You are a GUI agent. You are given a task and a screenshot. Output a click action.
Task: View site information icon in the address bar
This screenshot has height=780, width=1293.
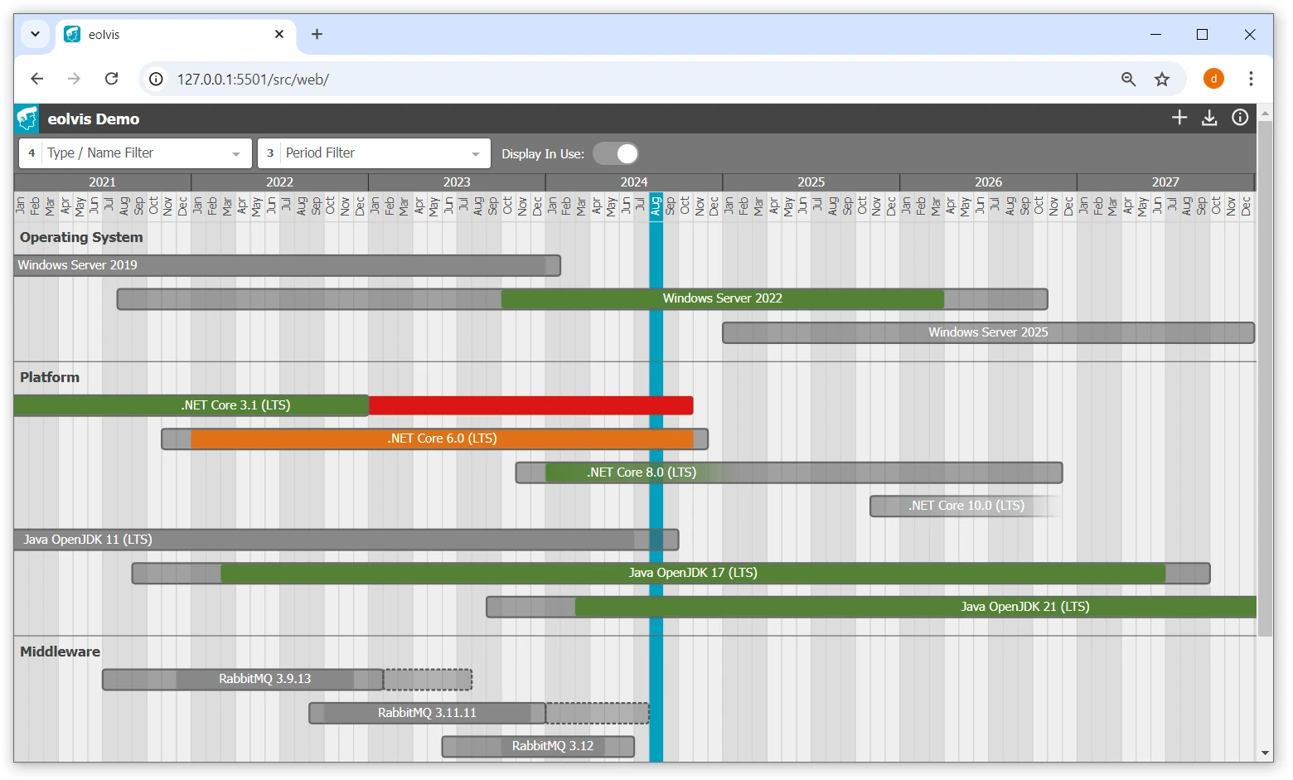156,80
